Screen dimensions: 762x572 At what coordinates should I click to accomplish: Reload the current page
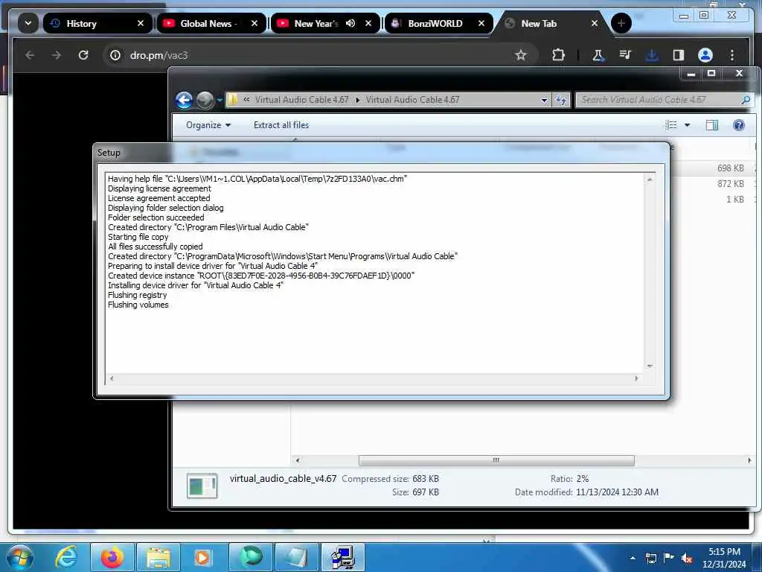(x=83, y=55)
